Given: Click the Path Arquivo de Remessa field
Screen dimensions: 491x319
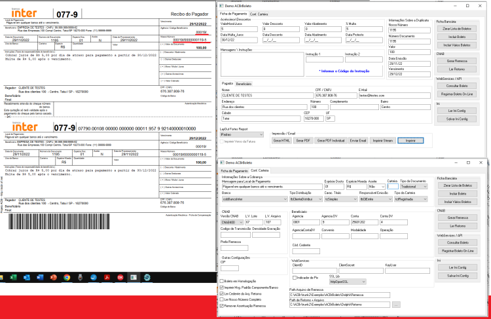Looking at the screenshot, I should [x=340, y=295].
